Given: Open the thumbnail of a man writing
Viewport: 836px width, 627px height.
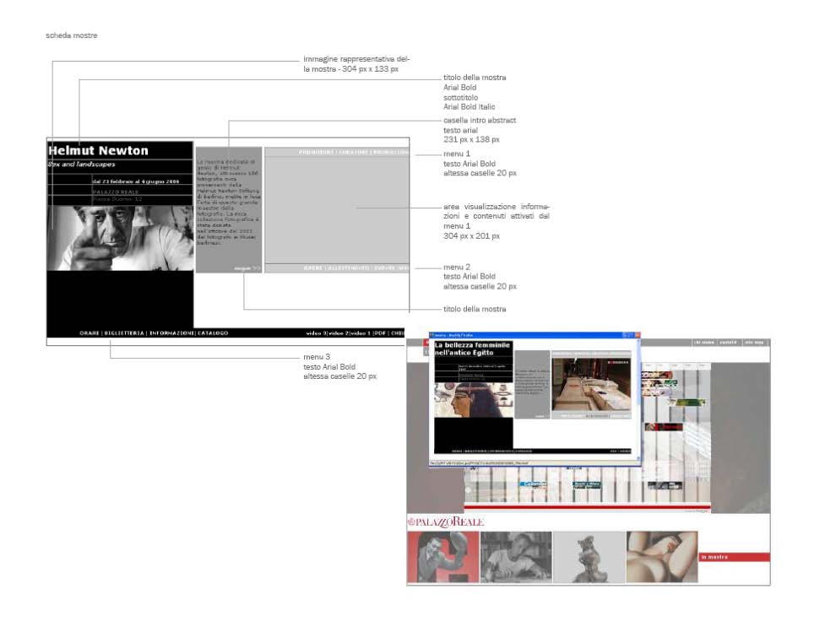Looking at the screenshot, I should 516,557.
